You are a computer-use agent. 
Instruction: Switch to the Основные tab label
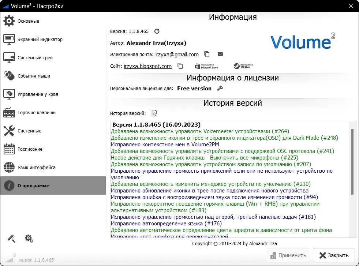pyautogui.click(x=29, y=21)
